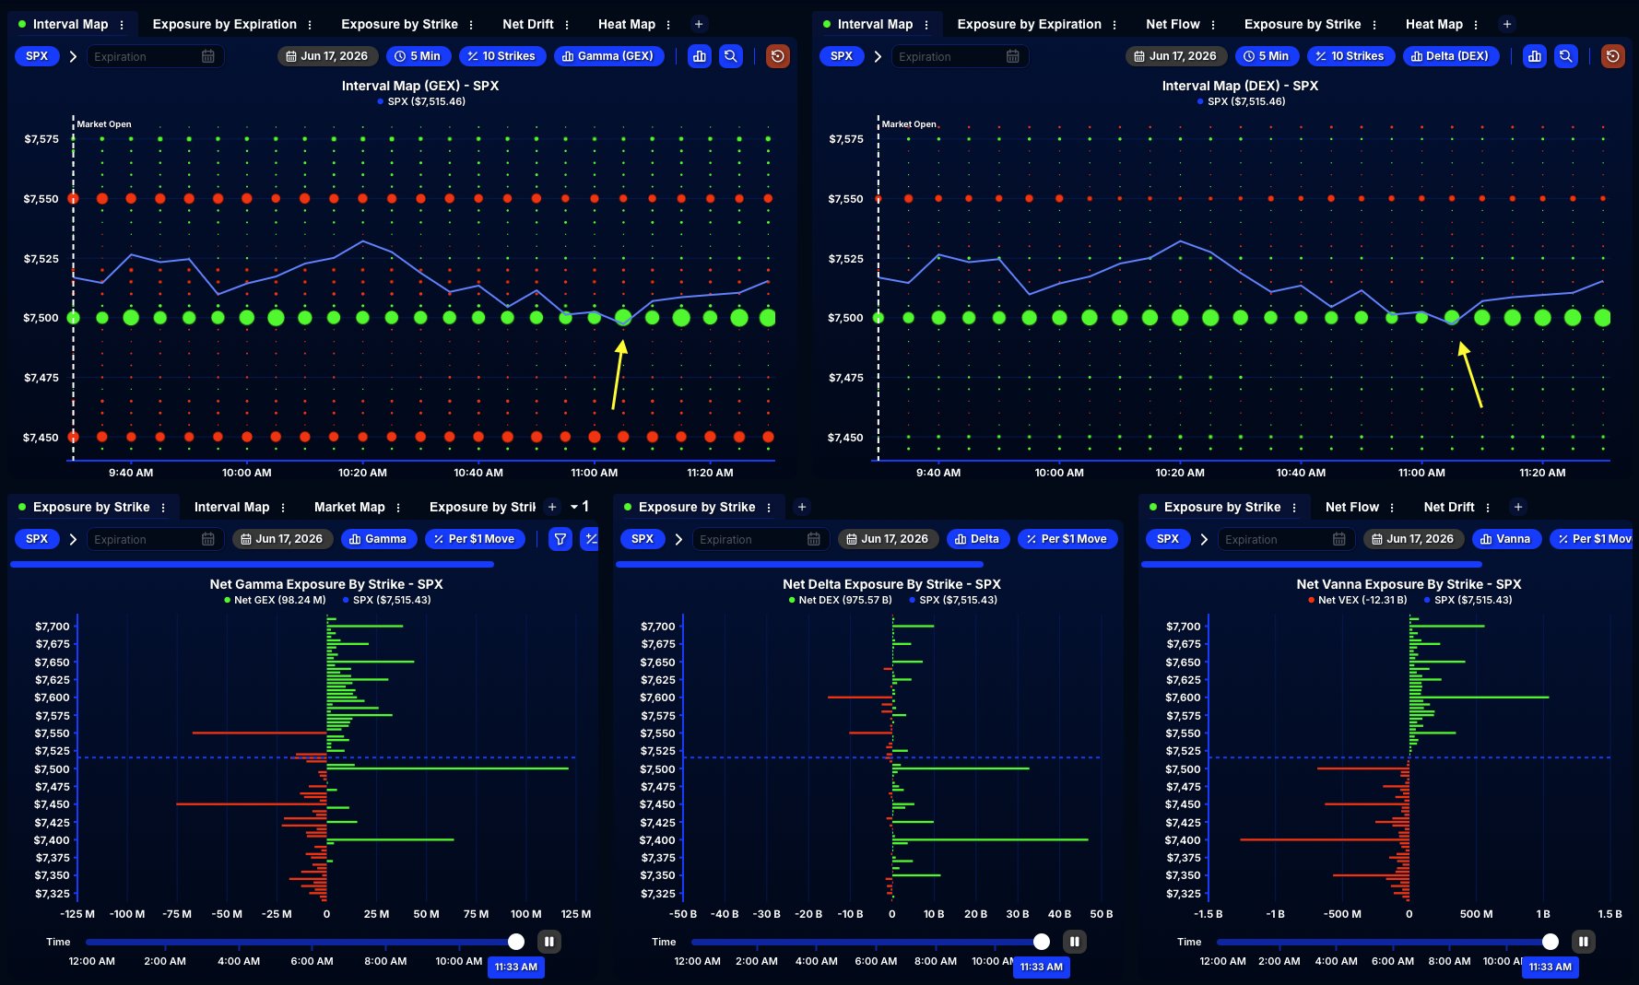This screenshot has width=1639, height=985.
Task: Switch to Exposure by Expiration tab top-left
Action: click(225, 24)
